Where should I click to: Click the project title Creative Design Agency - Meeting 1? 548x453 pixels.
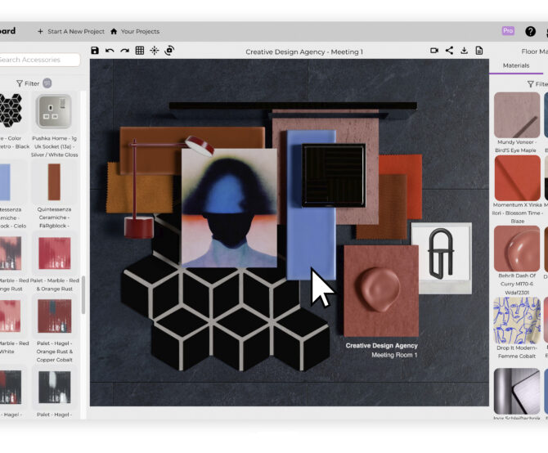[x=304, y=52]
